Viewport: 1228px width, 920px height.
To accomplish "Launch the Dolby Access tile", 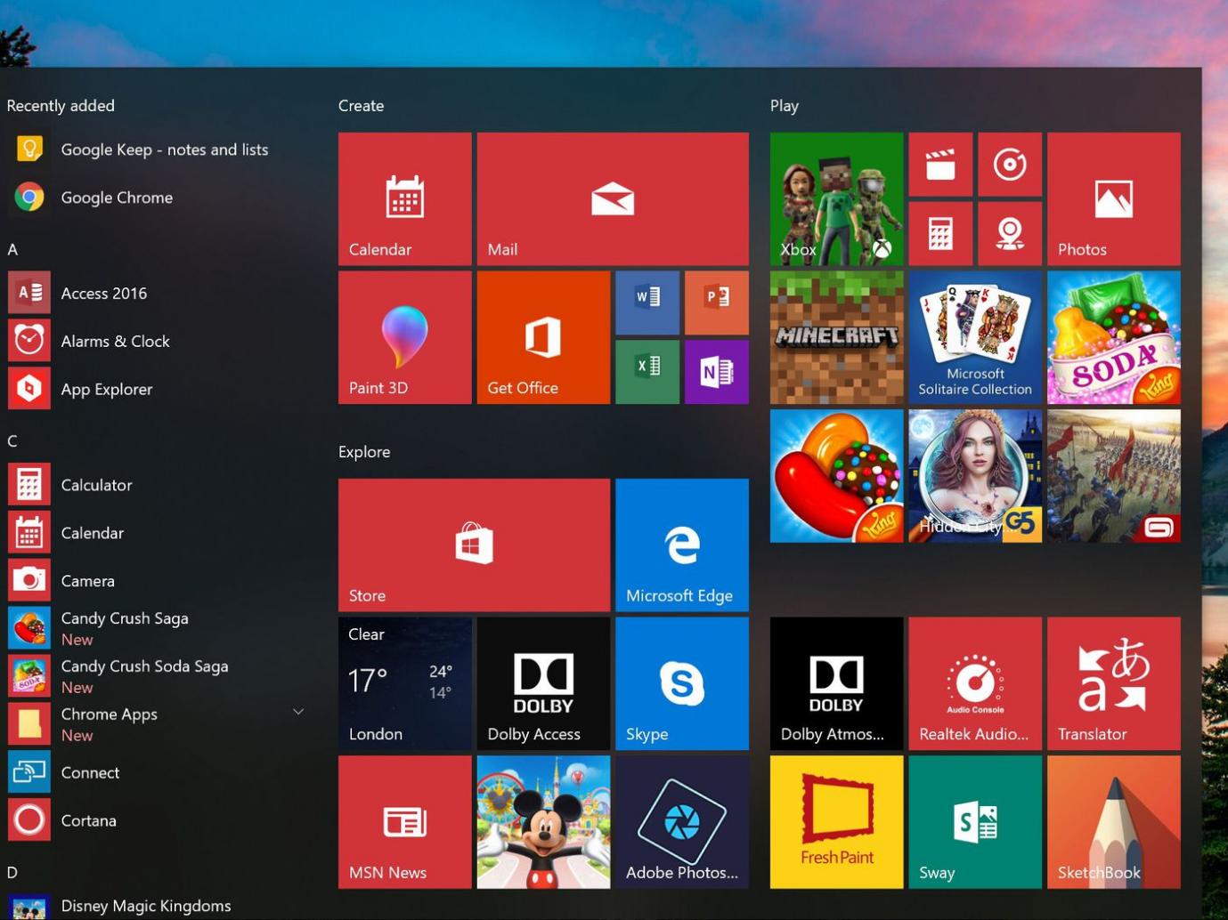I will click(x=543, y=683).
